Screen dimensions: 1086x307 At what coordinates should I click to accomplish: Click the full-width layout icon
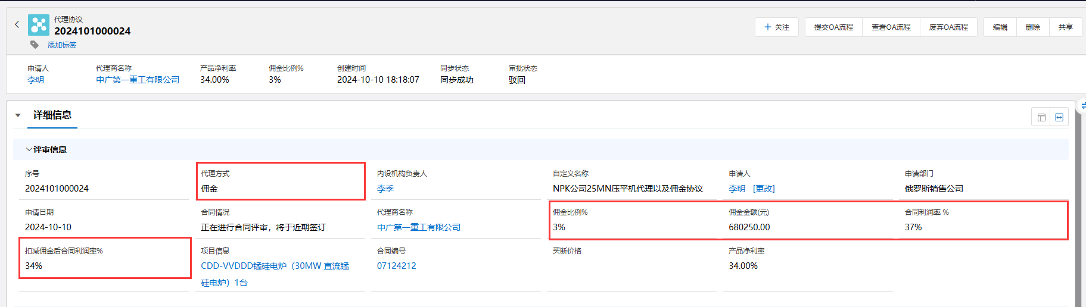(x=1059, y=117)
